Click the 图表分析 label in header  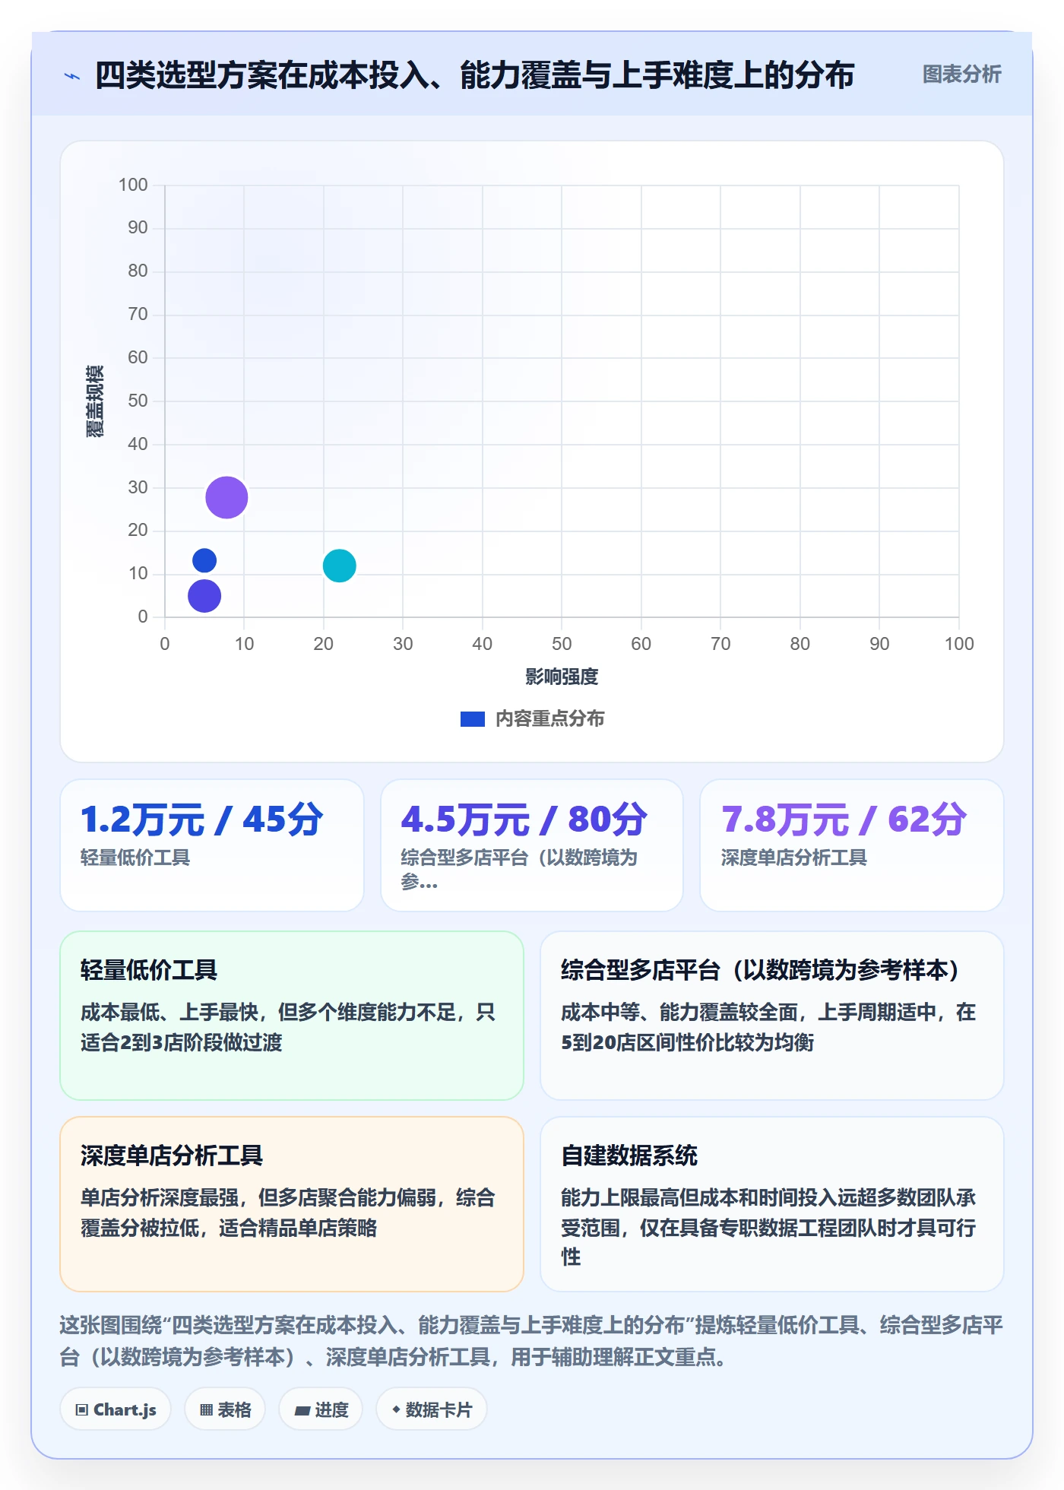[961, 74]
